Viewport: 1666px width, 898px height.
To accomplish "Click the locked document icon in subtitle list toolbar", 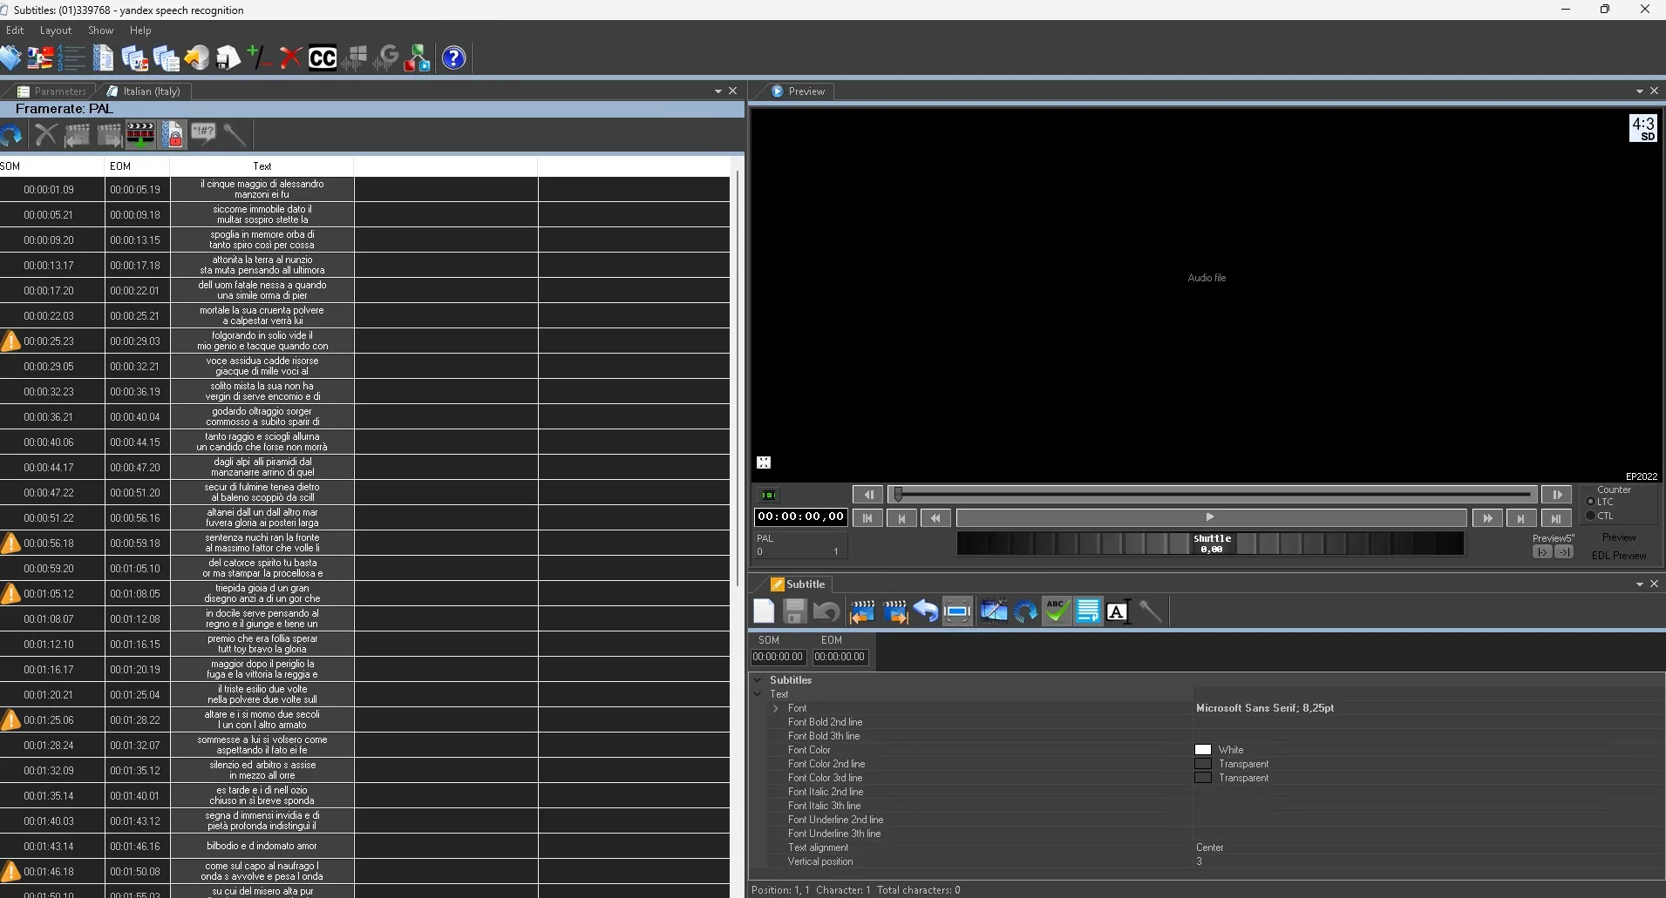I will pos(173,135).
